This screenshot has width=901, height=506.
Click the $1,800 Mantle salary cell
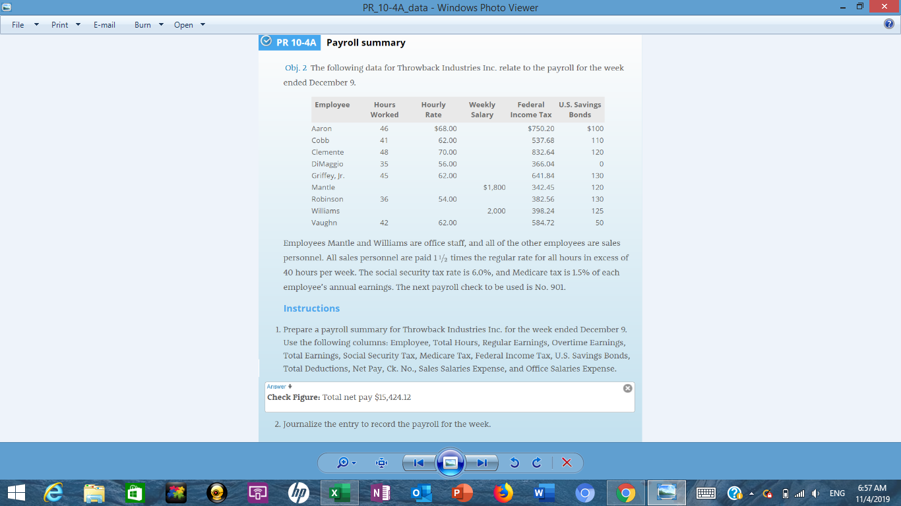pyautogui.click(x=494, y=187)
